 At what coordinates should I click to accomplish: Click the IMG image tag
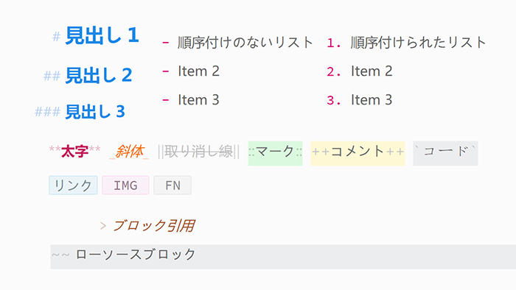(x=125, y=185)
